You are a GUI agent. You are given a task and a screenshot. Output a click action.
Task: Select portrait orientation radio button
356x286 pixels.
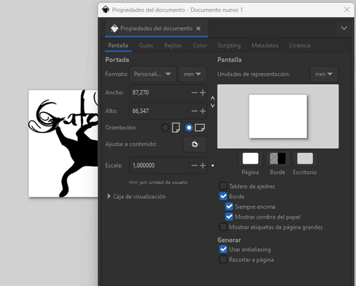(x=165, y=128)
